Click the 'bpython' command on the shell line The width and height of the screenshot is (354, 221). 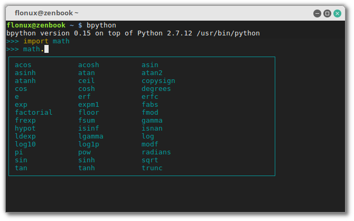point(101,25)
